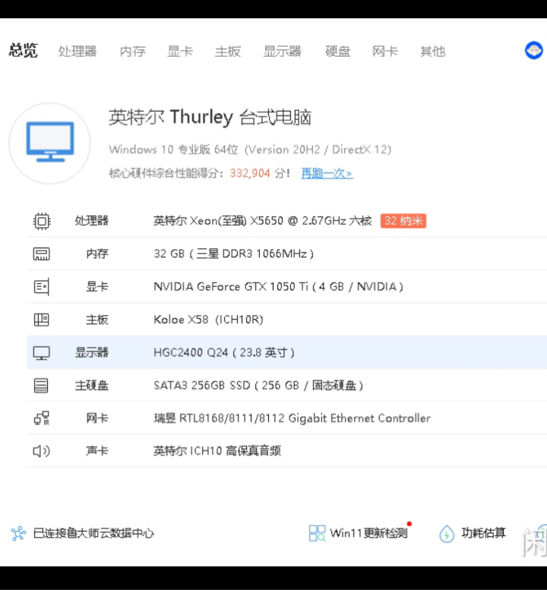547x590 pixels.
Task: Click the Win11更新检测 icon
Action: (x=317, y=533)
